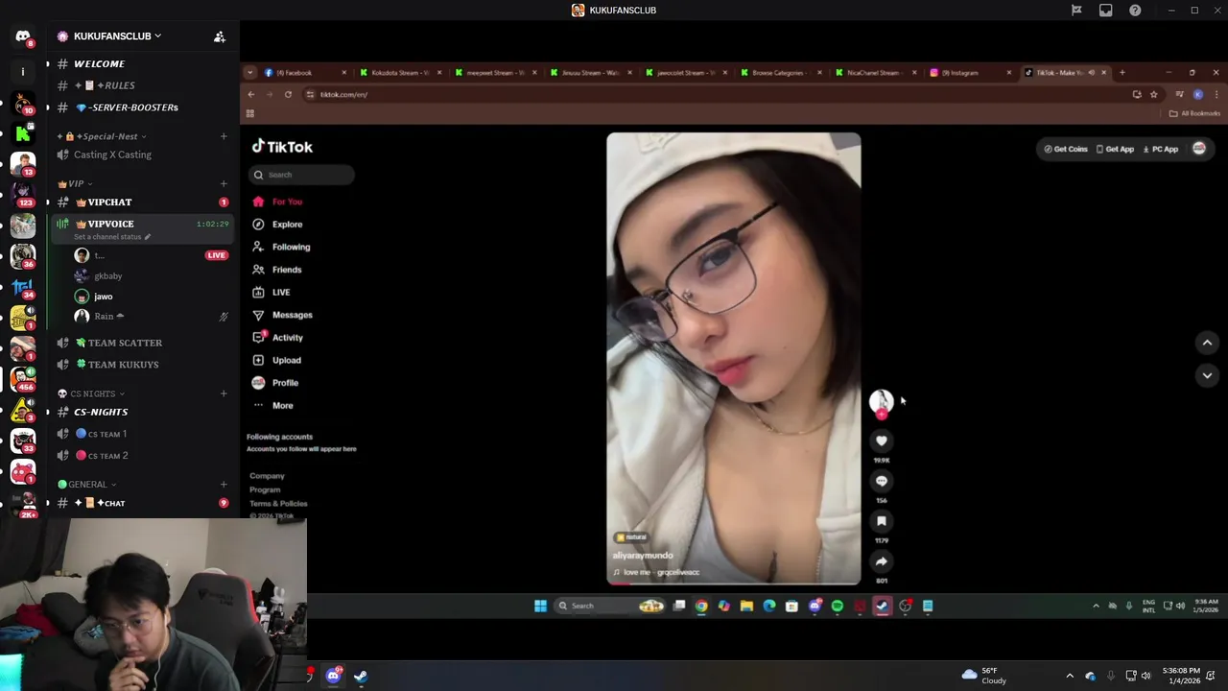Viewport: 1228px width, 691px height.
Task: Edit VIPVOICE channel status
Action: pos(112,237)
